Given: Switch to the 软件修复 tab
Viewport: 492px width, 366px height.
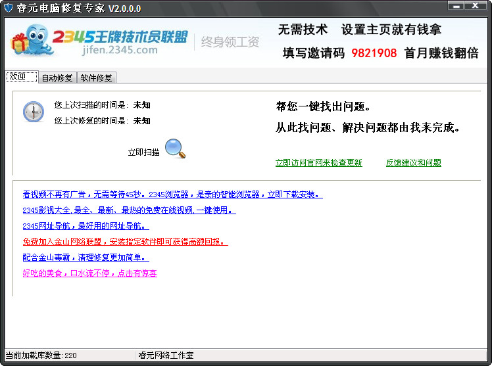Looking at the screenshot, I should pos(96,78).
